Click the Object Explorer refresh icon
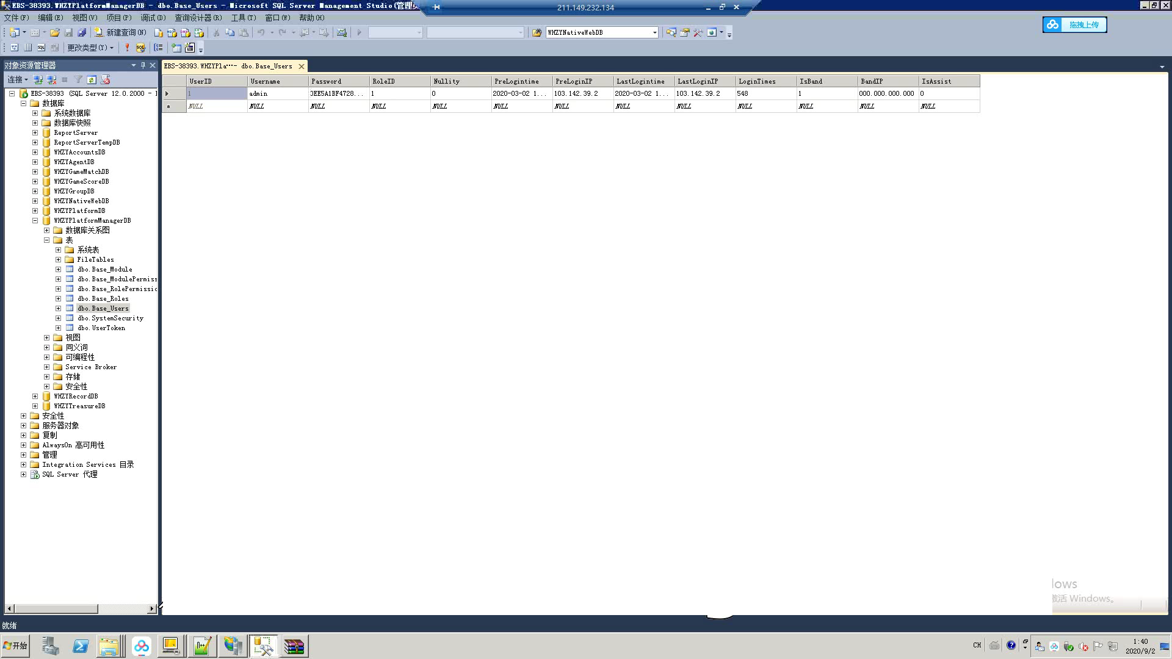Viewport: 1172px width, 659px height. pyautogui.click(x=92, y=80)
